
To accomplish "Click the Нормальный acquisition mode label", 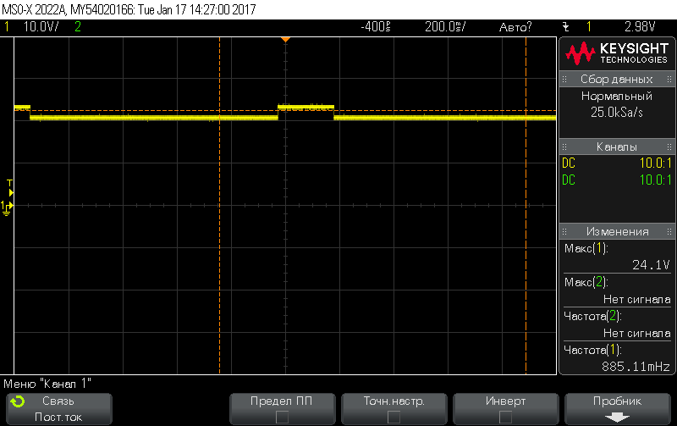I will 617,96.
